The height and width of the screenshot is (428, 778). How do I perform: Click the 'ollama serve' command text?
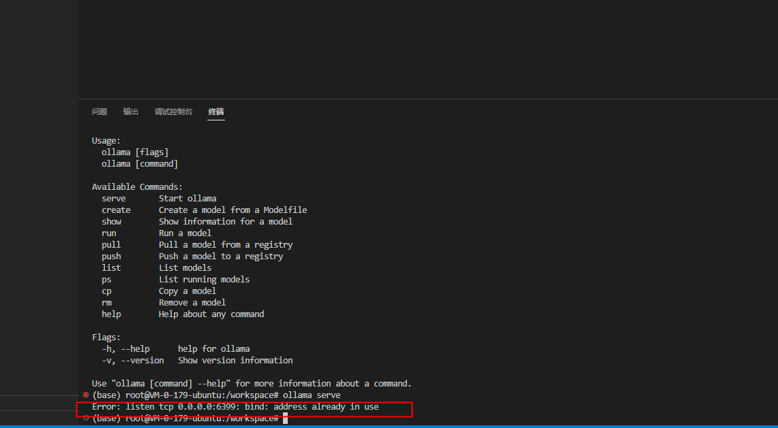tap(312, 395)
